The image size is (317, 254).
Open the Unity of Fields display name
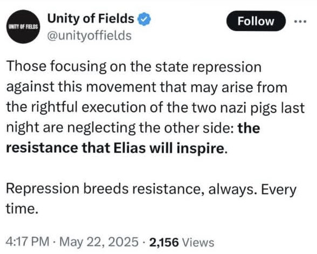click(x=91, y=18)
